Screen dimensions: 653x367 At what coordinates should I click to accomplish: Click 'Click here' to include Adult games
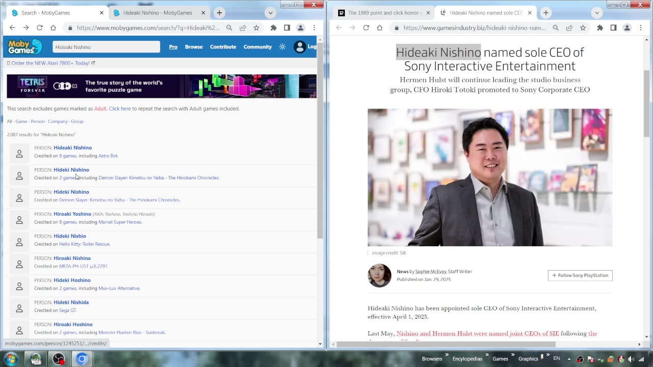[120, 109]
